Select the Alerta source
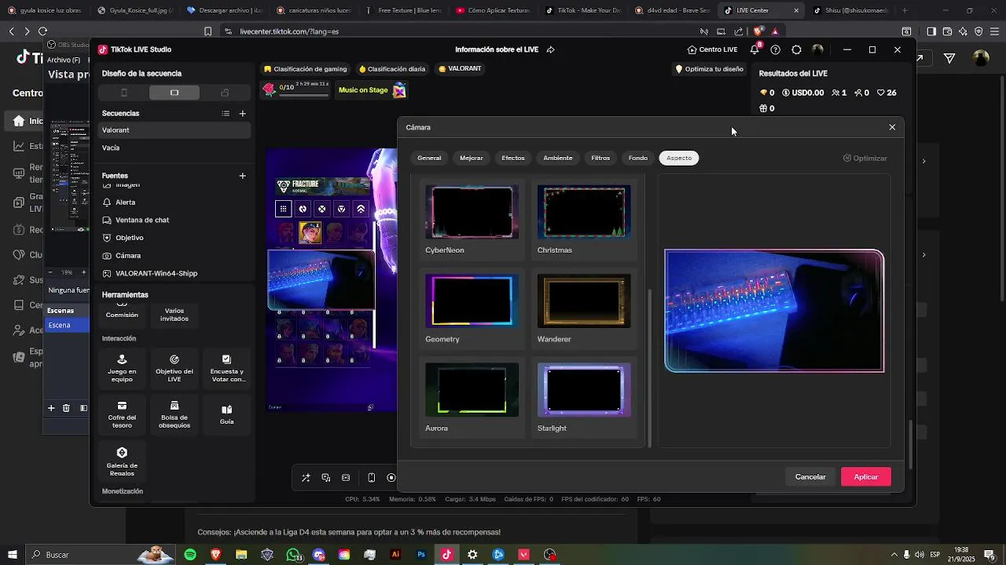The height and width of the screenshot is (565, 1006). (174, 202)
